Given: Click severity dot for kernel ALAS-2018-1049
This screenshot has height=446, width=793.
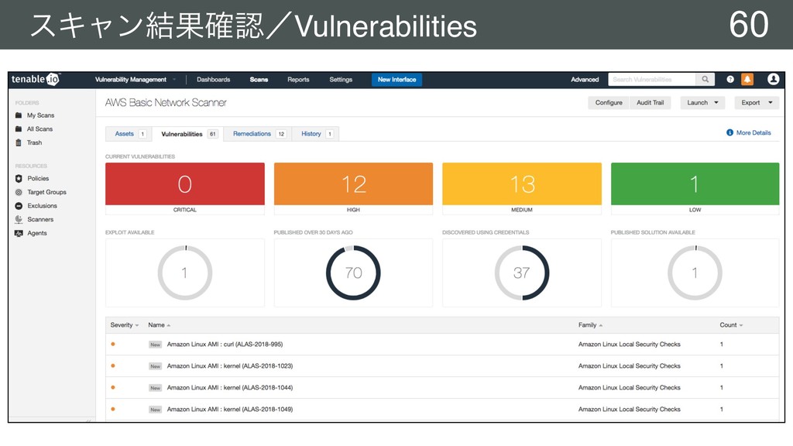Looking at the screenshot, I should 113,410.
